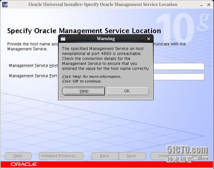The image size is (214, 169).
Task: Click the Install button
Action: [x=164, y=156]
